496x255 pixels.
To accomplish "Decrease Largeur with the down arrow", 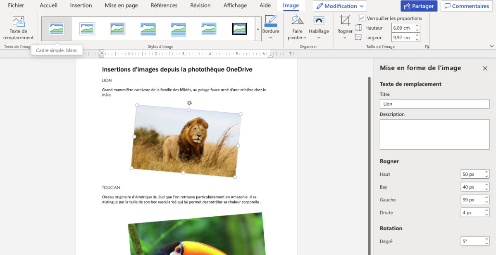I will pos(417,40).
